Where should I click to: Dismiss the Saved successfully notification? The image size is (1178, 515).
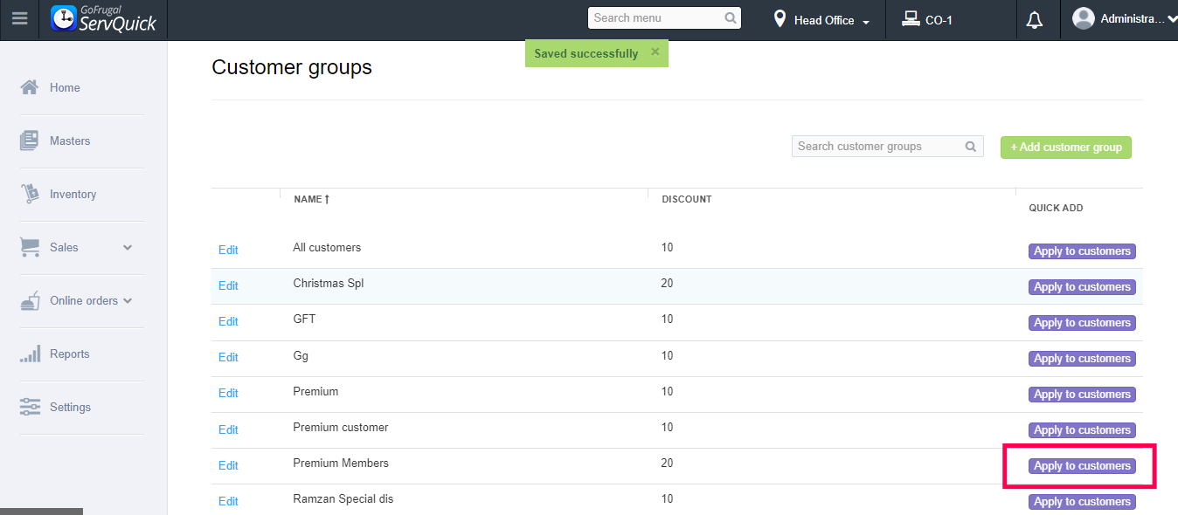(x=655, y=52)
